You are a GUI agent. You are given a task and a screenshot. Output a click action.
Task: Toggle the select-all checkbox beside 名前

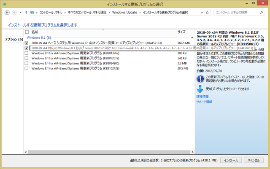click(27, 32)
